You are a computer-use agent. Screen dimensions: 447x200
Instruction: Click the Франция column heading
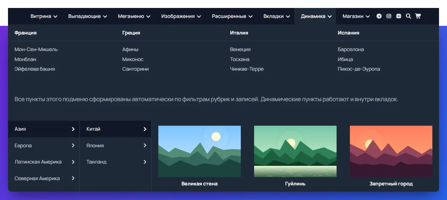tap(26, 33)
